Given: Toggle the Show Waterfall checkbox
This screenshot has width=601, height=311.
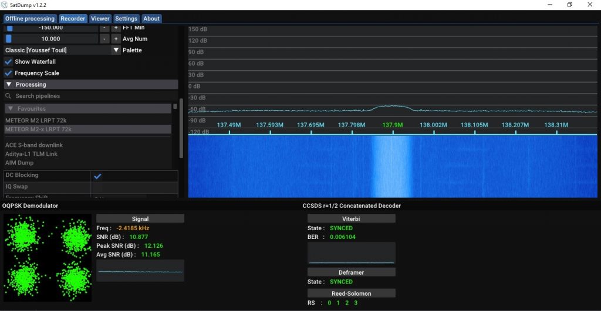Looking at the screenshot, I should [9, 61].
